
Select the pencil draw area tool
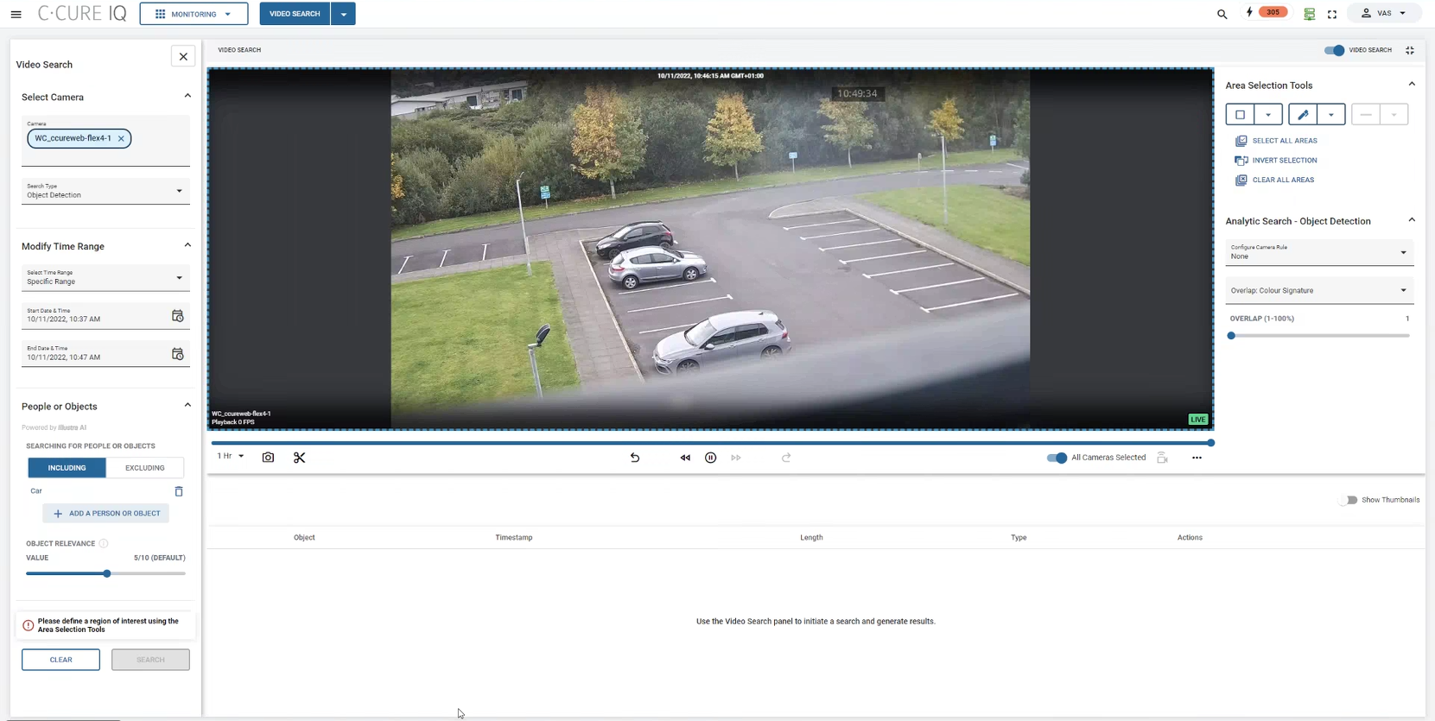point(1303,115)
